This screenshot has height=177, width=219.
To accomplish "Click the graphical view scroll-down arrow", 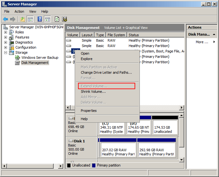I will click(181, 160).
